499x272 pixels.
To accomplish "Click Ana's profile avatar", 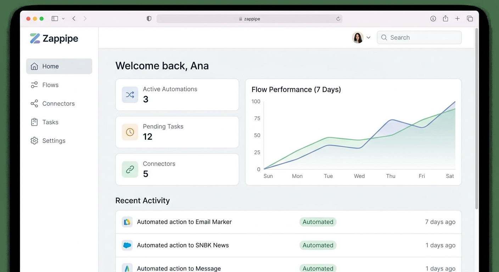I will [358, 38].
